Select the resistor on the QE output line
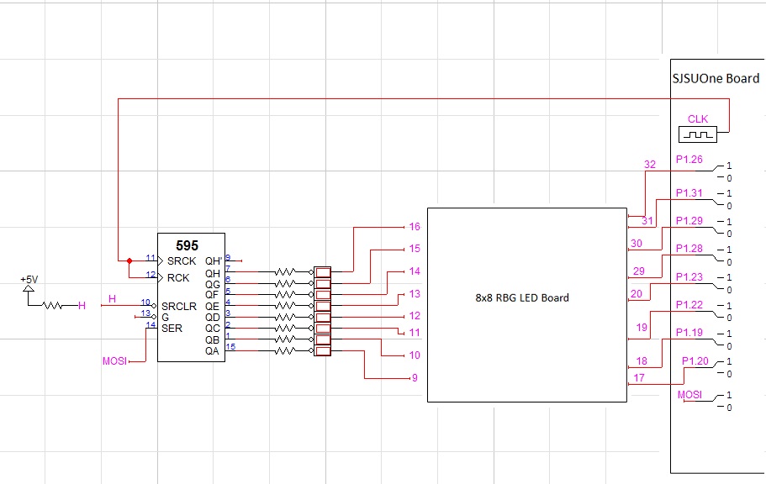This screenshot has height=484, width=766. [x=285, y=306]
